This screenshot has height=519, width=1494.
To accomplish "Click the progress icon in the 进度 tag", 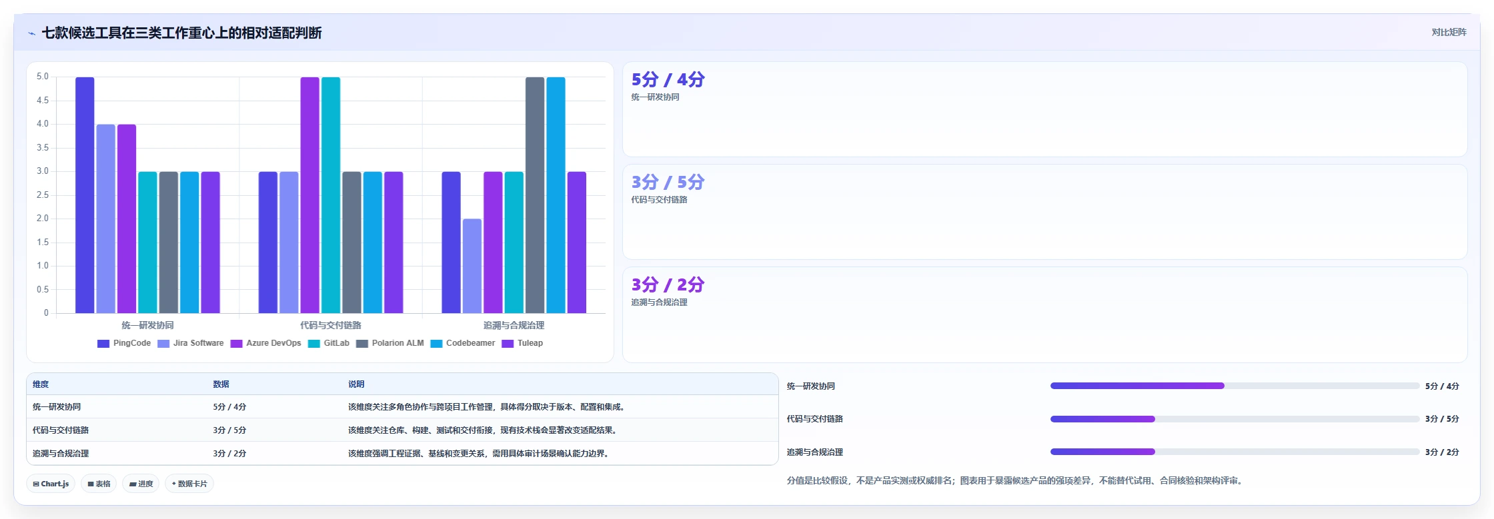I will pos(133,484).
